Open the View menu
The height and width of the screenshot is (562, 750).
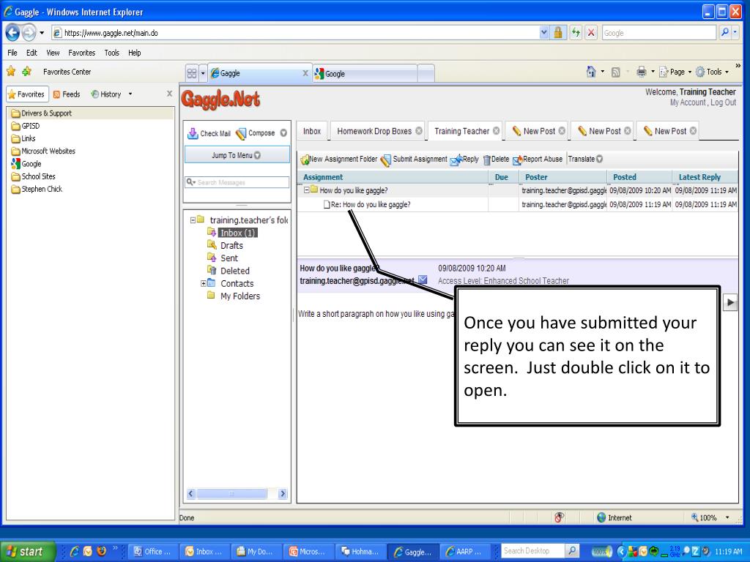(x=53, y=53)
